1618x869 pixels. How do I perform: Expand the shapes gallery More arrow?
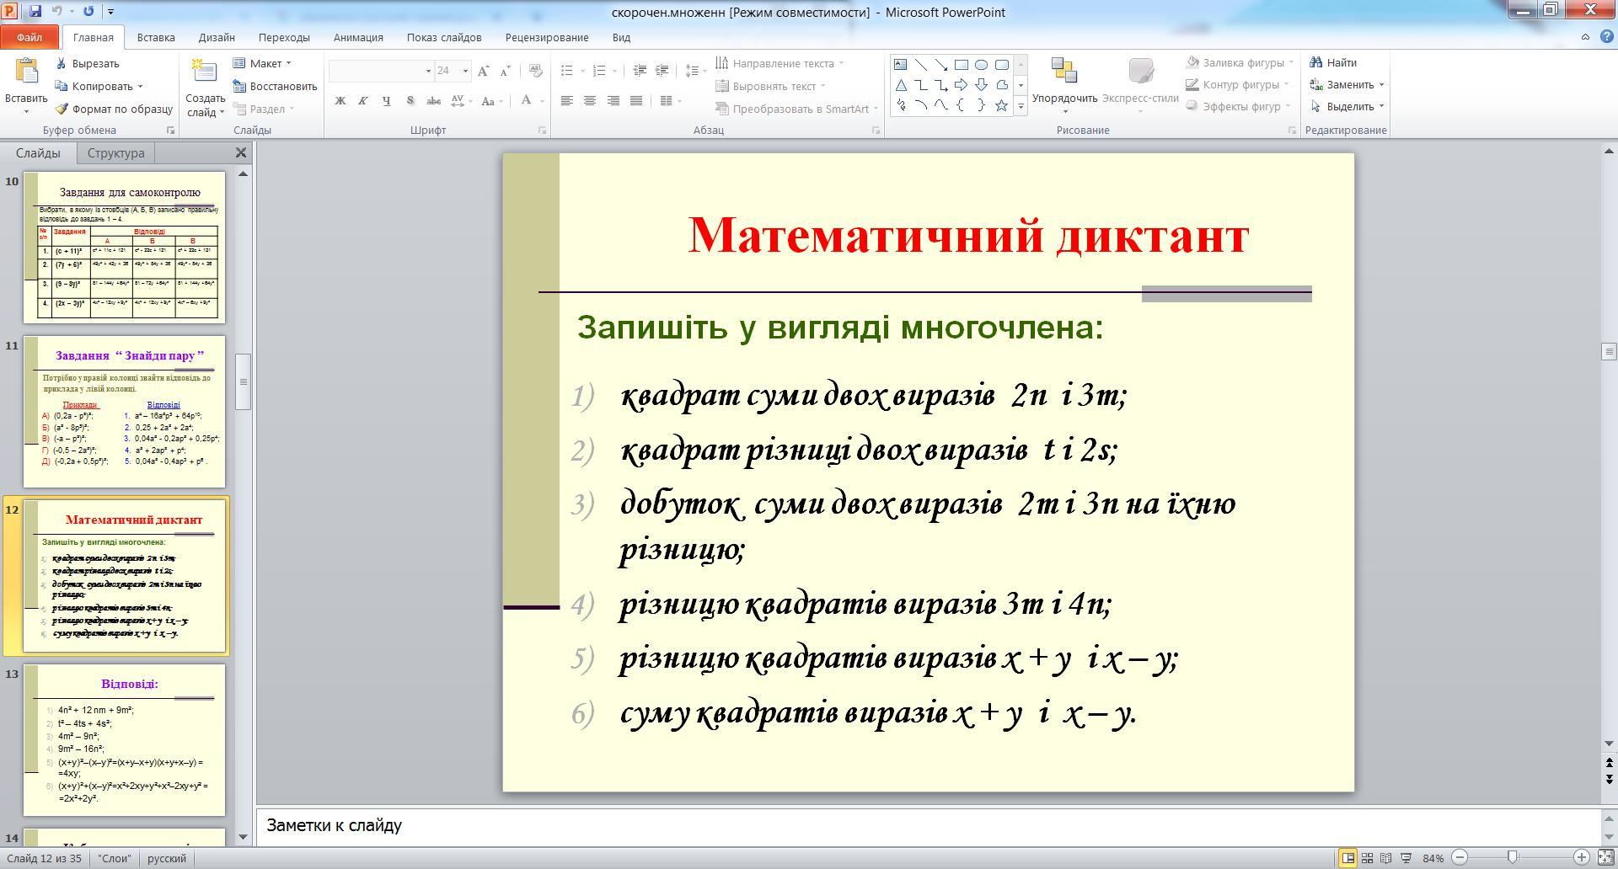[x=1021, y=105]
